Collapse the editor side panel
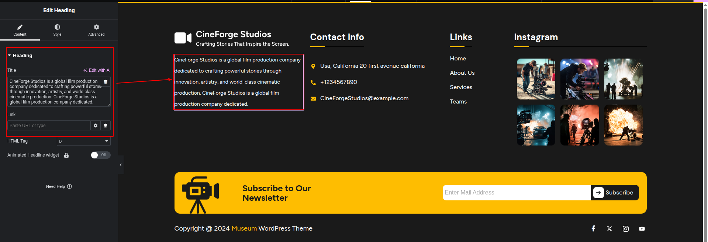The height and width of the screenshot is (242, 708). (x=121, y=165)
